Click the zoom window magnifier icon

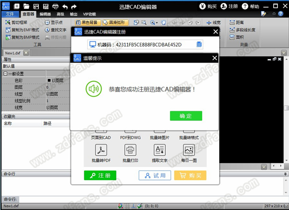(x=144, y=23)
